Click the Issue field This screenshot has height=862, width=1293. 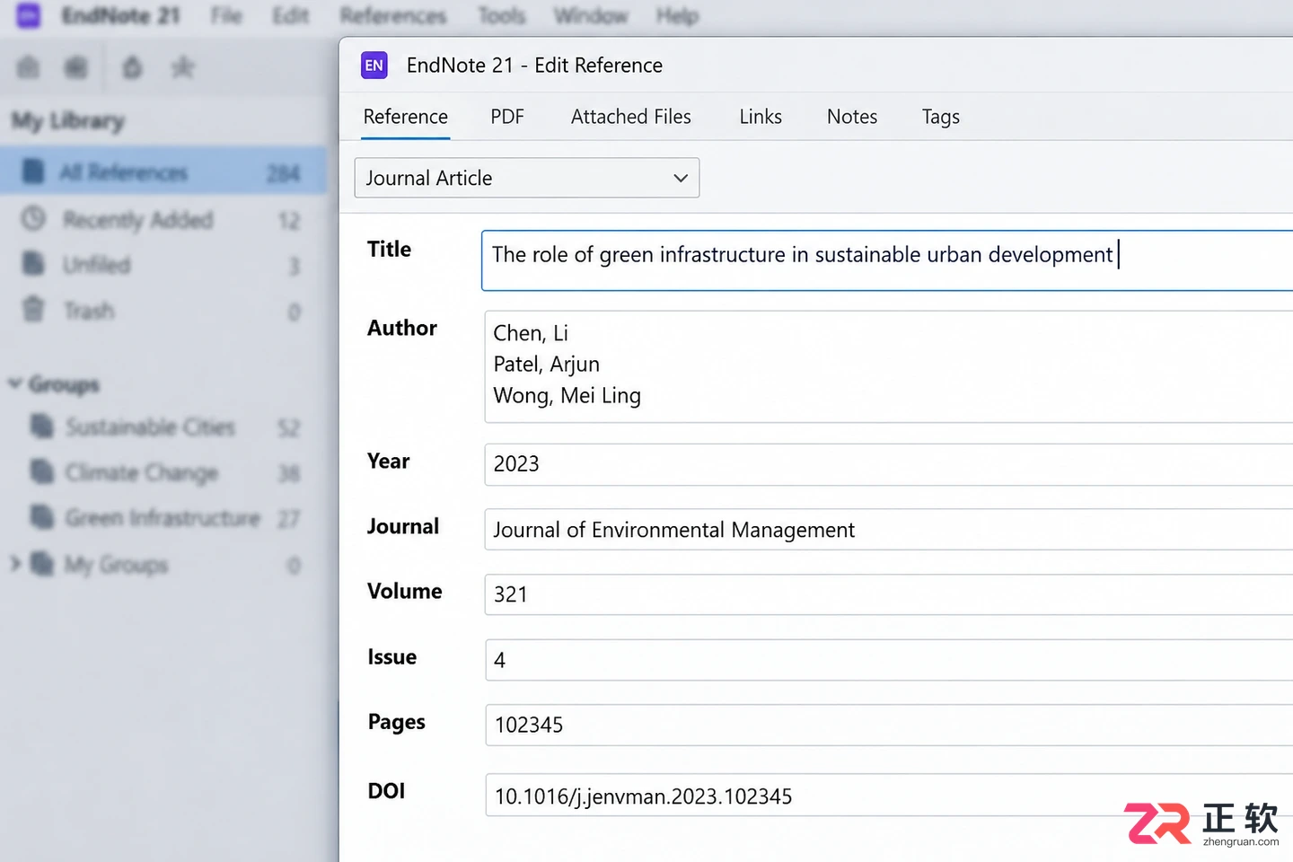point(889,660)
